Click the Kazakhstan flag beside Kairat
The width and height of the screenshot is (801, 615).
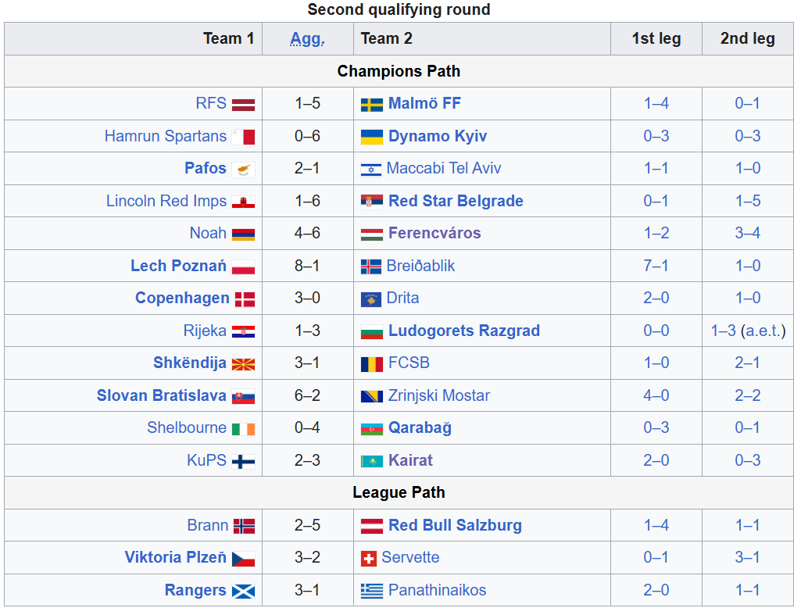(371, 462)
